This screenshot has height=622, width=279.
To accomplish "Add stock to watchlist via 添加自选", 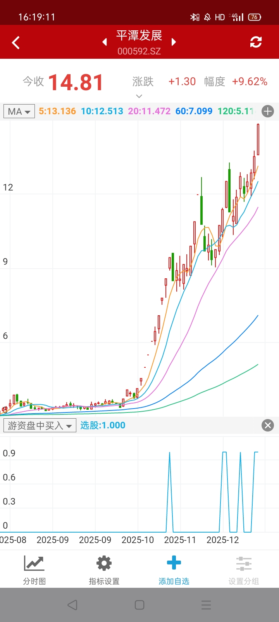I will pyautogui.click(x=174, y=570).
